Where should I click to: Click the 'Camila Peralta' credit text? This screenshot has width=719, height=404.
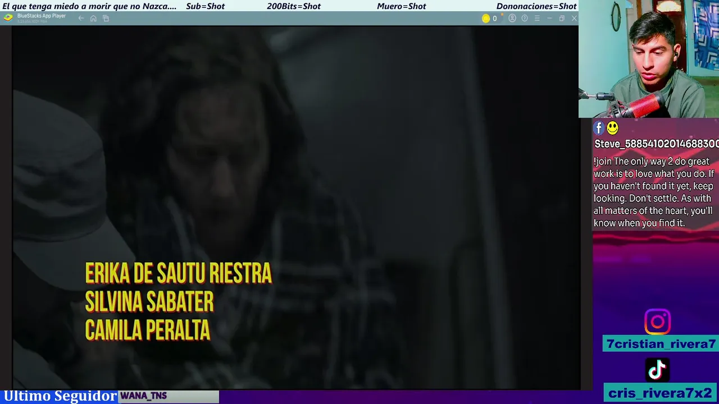coord(148,330)
